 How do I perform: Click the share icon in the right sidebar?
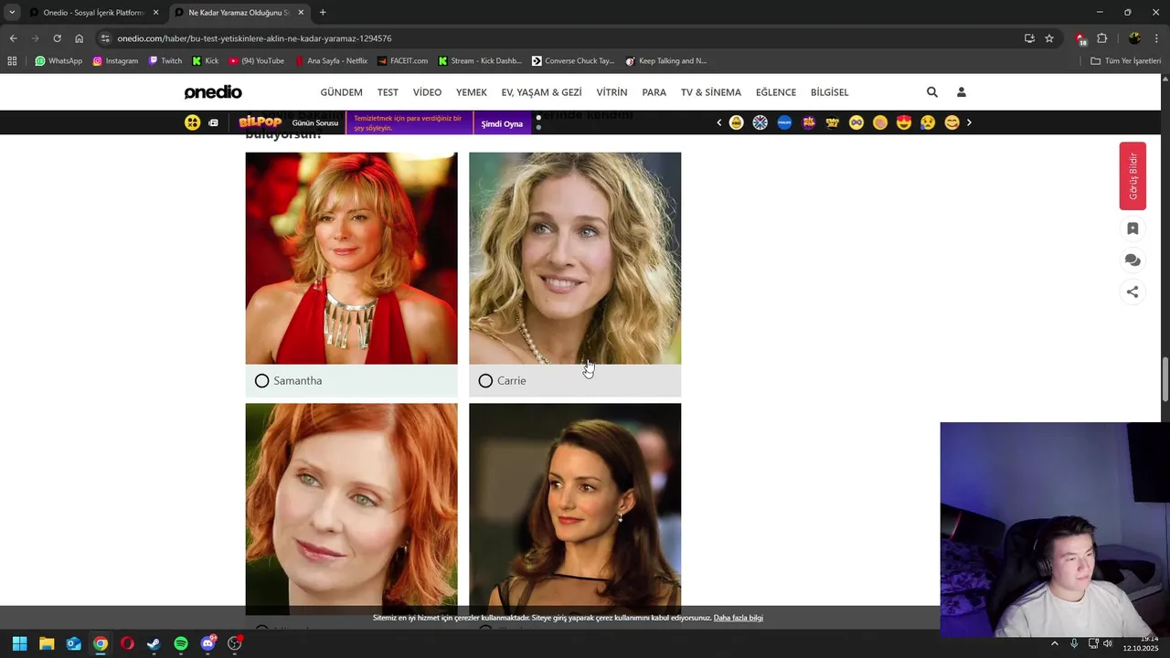click(x=1133, y=292)
